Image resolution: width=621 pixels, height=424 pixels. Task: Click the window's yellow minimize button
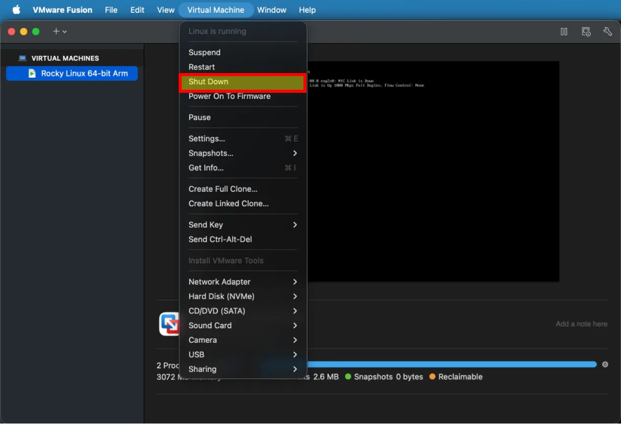[23, 31]
